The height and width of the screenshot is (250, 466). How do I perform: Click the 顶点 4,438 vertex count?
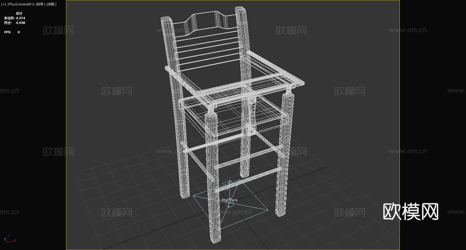click(14, 23)
